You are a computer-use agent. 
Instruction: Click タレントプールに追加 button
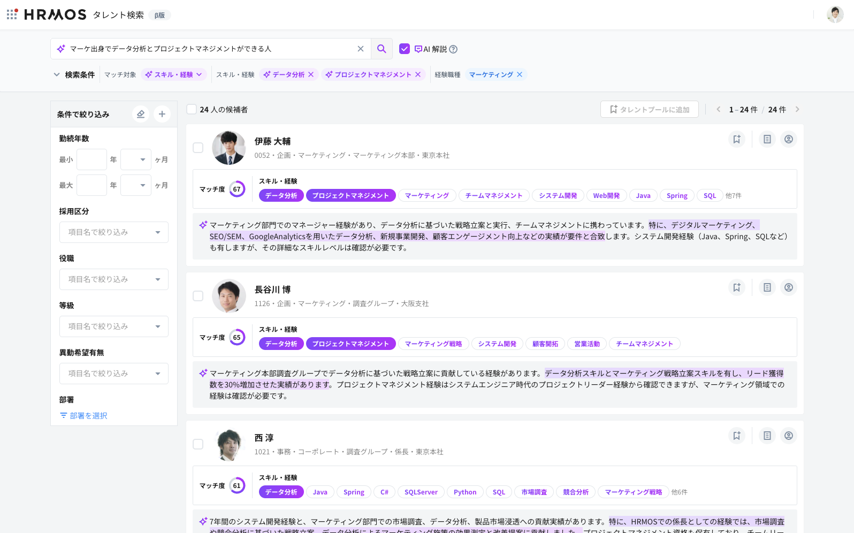(649, 109)
